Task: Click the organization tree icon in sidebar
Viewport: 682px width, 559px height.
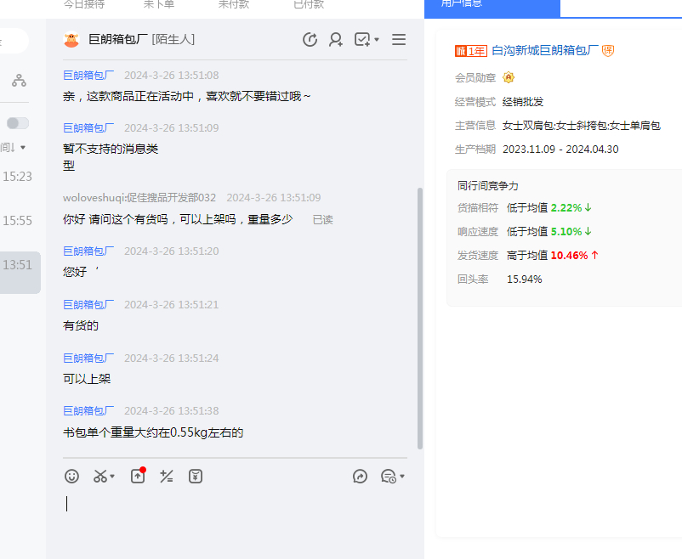Action: (x=19, y=81)
